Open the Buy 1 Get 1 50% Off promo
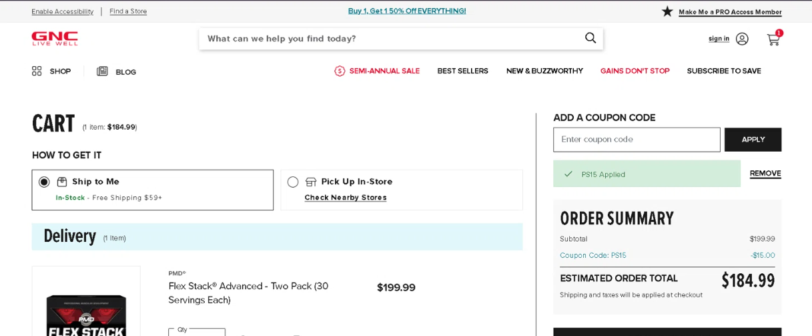The height and width of the screenshot is (336, 812). [407, 11]
